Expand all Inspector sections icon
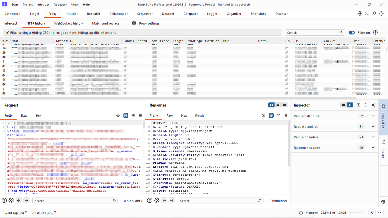 tap(359, 105)
